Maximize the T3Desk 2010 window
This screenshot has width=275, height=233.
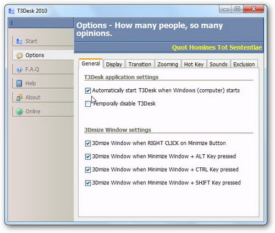point(237,9)
